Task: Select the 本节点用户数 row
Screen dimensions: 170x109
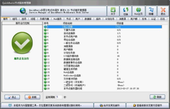Action: (x=103, y=37)
